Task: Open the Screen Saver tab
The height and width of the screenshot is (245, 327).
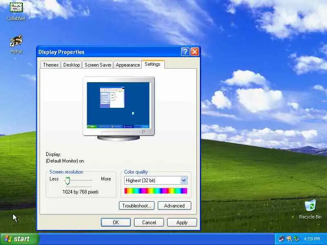Action: 98,65
